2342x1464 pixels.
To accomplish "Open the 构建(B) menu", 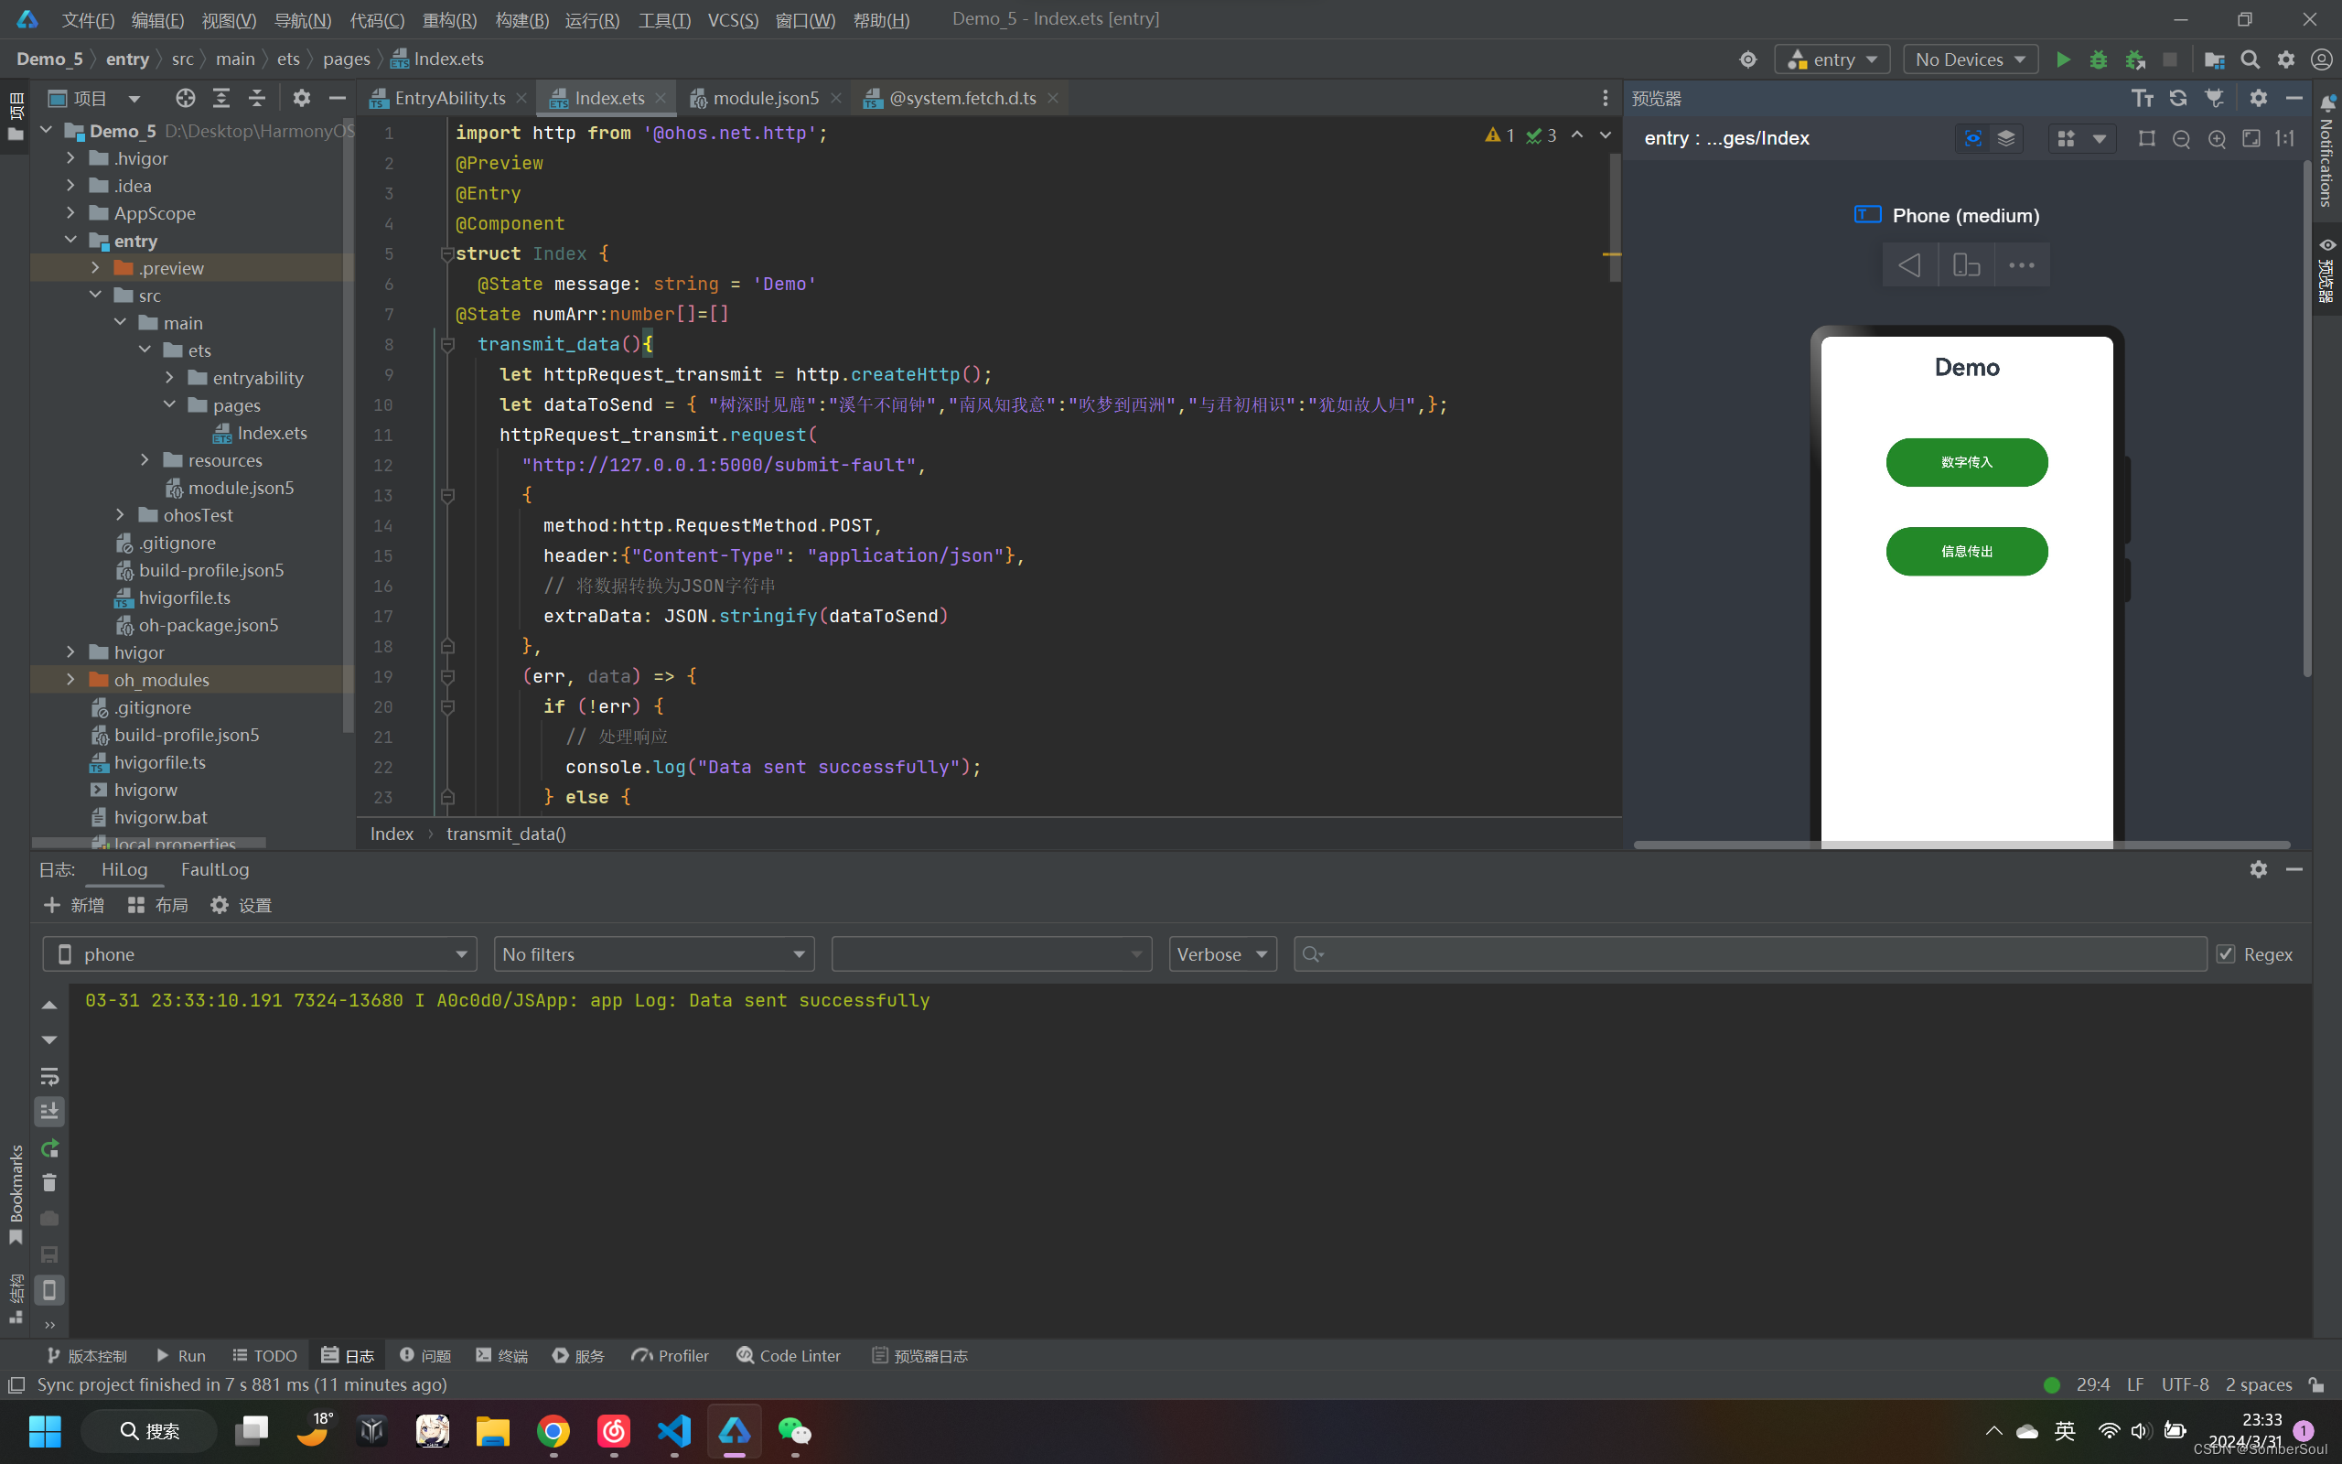I will (521, 19).
